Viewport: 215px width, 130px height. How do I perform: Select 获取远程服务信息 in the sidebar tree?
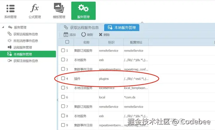(x=26, y=34)
